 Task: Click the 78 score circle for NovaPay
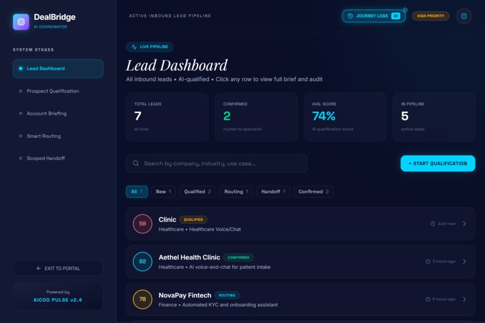coord(142,299)
